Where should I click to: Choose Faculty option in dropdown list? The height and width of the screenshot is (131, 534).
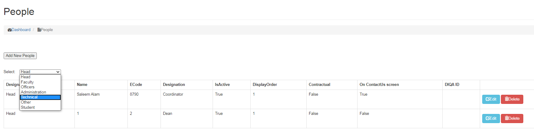coord(27,82)
